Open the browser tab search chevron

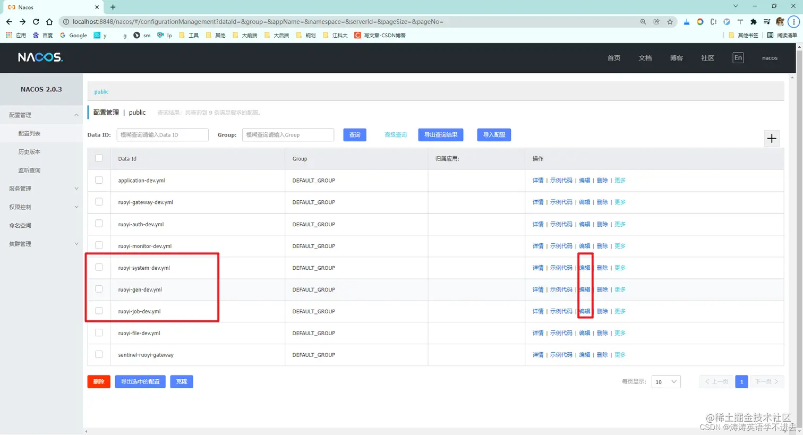pos(736,6)
